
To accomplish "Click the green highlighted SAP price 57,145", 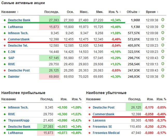I will [x=50, y=58].
